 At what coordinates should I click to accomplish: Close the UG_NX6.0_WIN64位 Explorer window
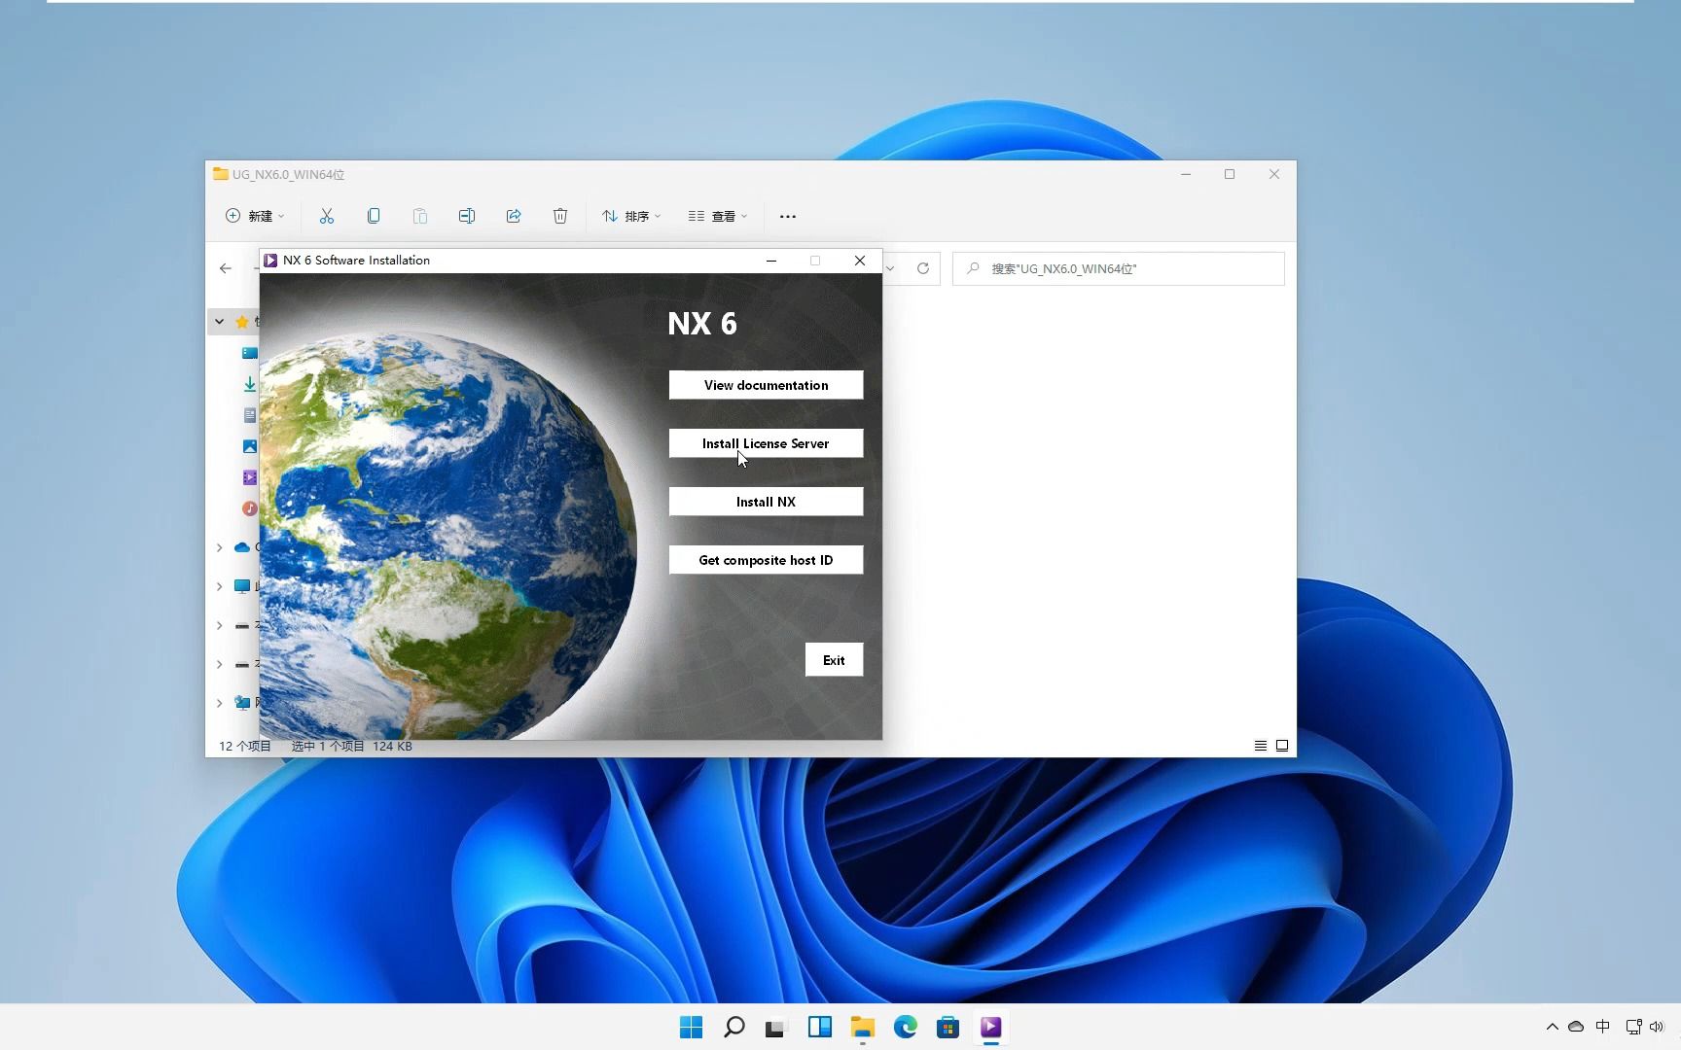coord(1274,174)
